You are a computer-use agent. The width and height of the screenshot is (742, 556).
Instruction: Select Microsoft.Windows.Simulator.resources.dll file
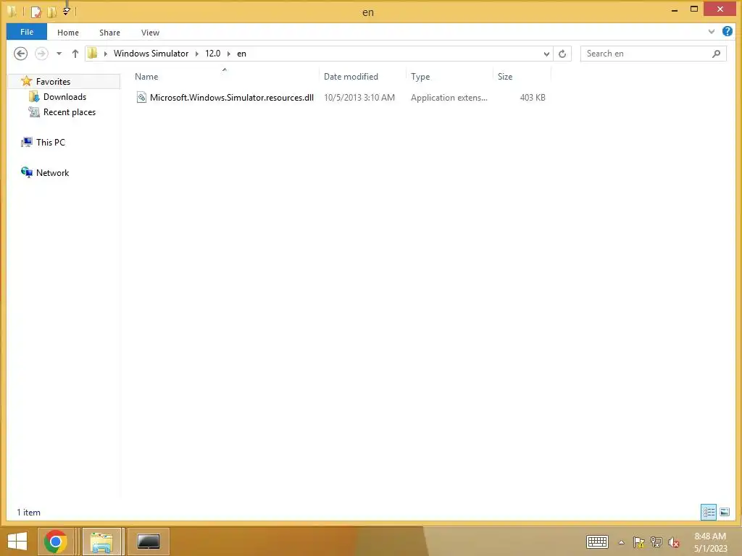pyautogui.click(x=231, y=98)
